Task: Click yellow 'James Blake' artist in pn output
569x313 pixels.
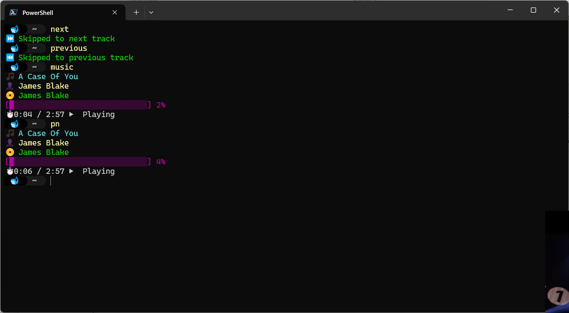Action: [44, 143]
